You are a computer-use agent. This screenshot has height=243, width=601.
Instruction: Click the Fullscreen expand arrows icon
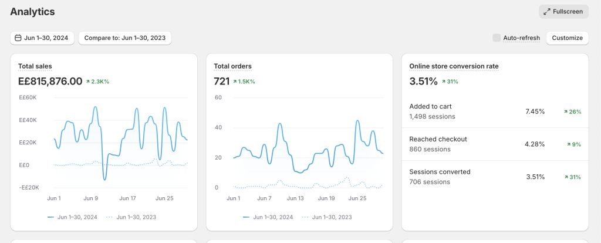tap(547, 12)
